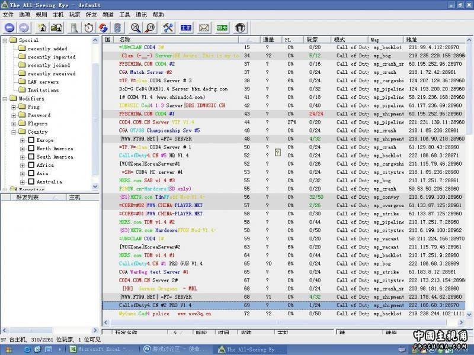
Task: Click the blue 主机 toolbar button
Action: [185, 28]
